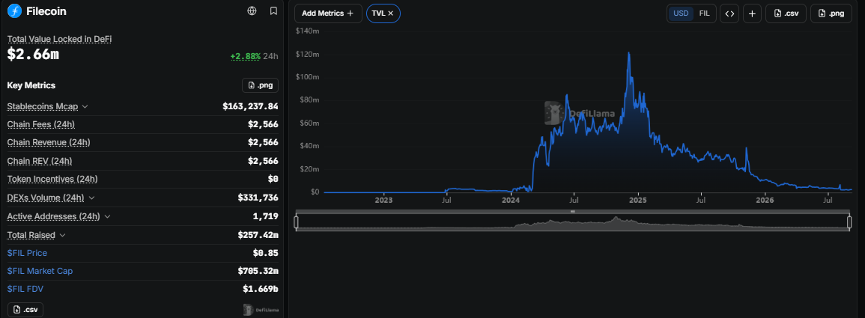Open the $FIL Market Cap link
865x318 pixels.
tap(40, 271)
